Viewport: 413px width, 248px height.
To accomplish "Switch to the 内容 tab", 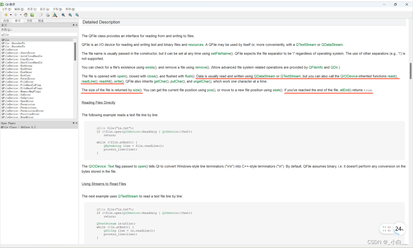I will 6,21.
